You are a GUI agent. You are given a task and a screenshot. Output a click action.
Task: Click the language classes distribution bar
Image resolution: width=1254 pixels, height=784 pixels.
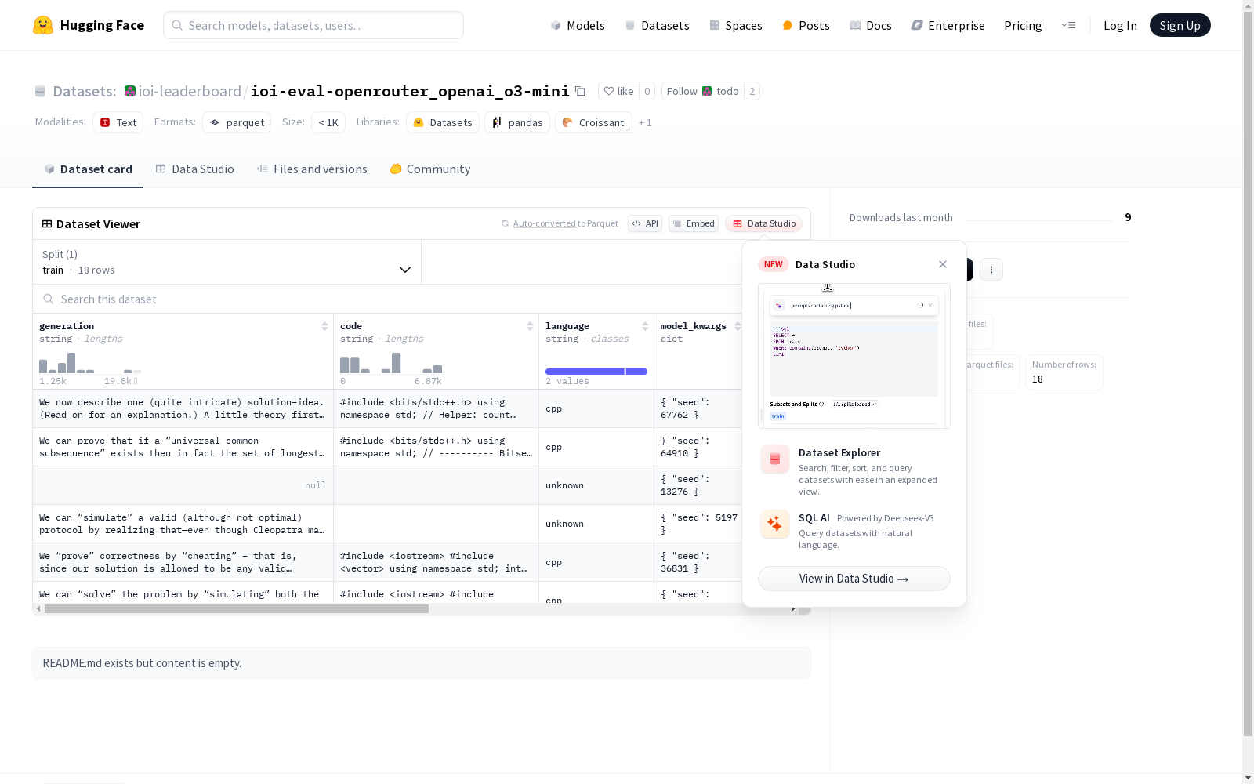tap(596, 372)
